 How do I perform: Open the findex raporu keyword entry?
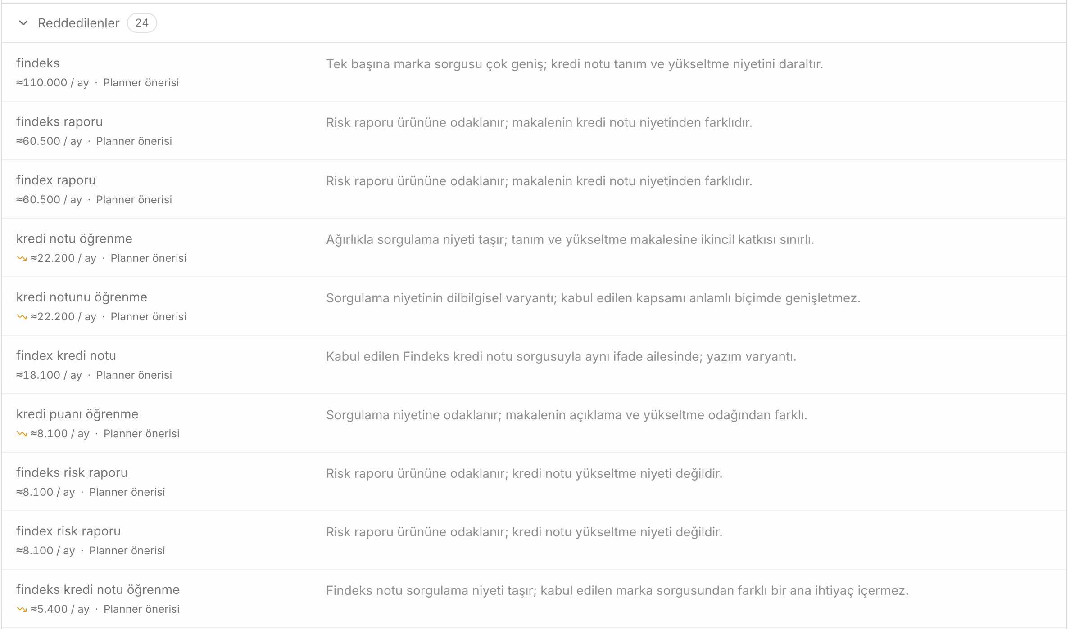(x=56, y=180)
